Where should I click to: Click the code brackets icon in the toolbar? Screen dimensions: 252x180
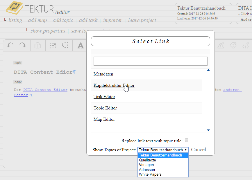246,45
